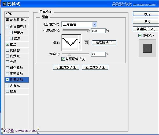Open the 渐变叠加 settings row
This screenshot has height=135, width=159.
click(17, 74)
